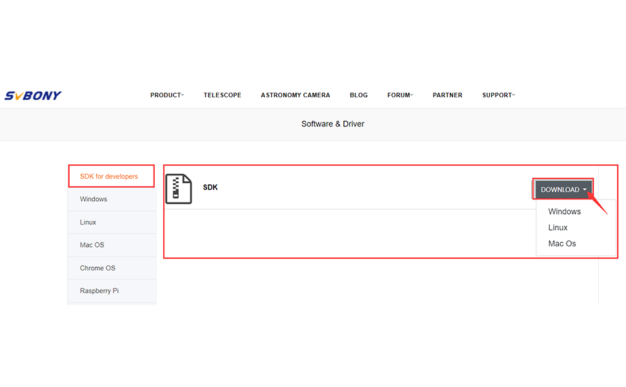This screenshot has width=626, height=387.
Task: Open the DOWNLOAD dropdown button
Action: [x=563, y=190]
